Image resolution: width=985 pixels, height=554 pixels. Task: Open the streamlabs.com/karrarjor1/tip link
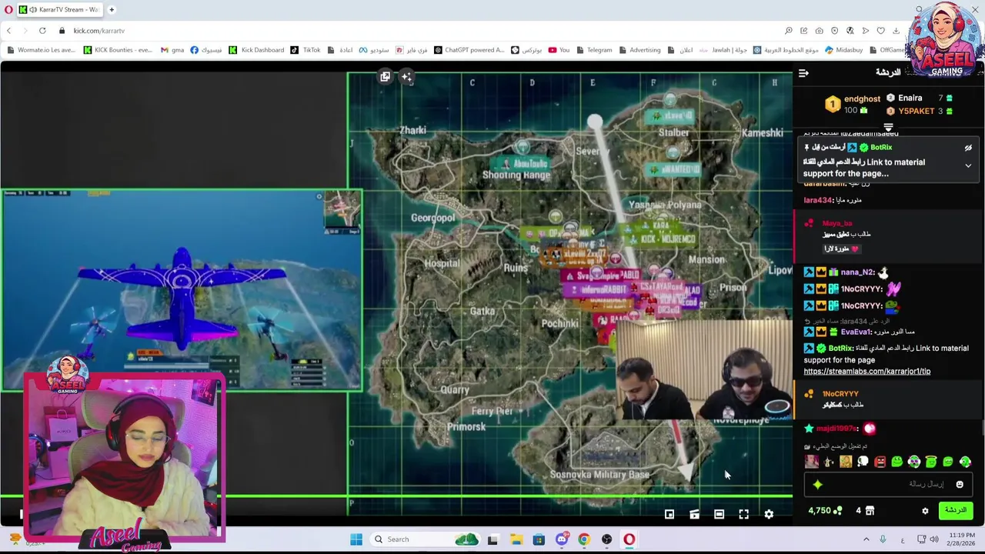click(866, 371)
